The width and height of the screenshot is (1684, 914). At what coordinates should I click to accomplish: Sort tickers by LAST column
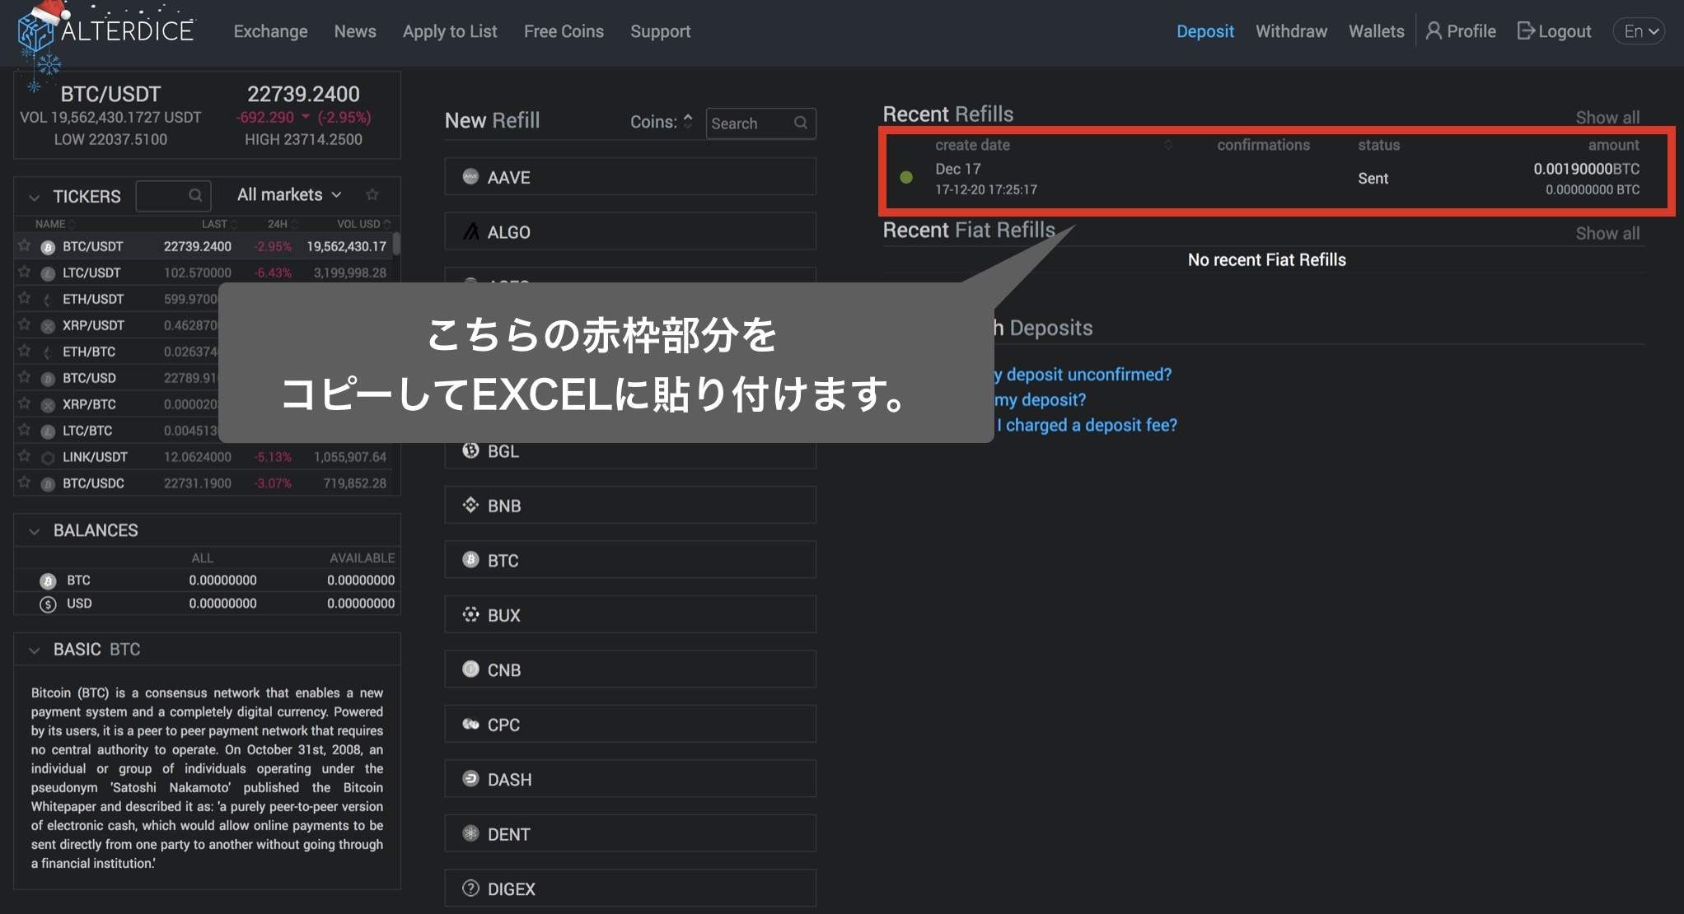(219, 224)
